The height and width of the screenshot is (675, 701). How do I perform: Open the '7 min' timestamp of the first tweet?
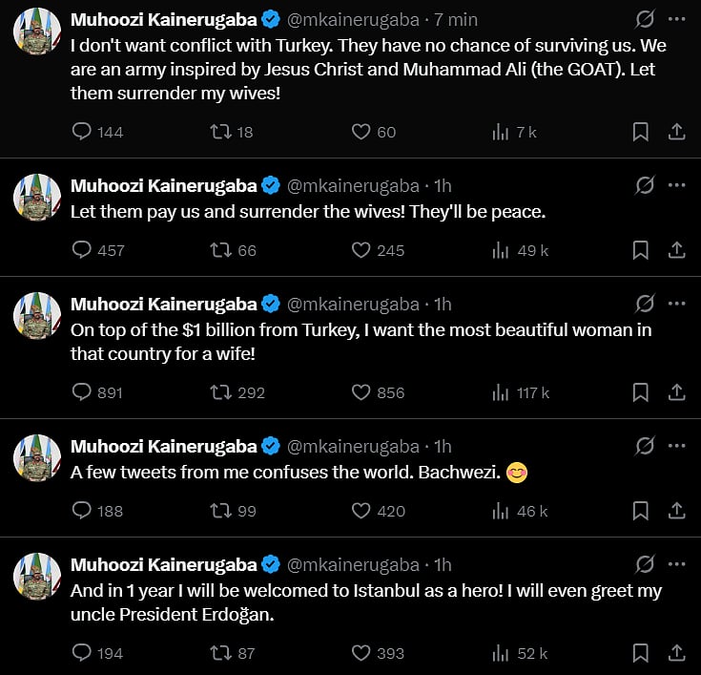(456, 20)
